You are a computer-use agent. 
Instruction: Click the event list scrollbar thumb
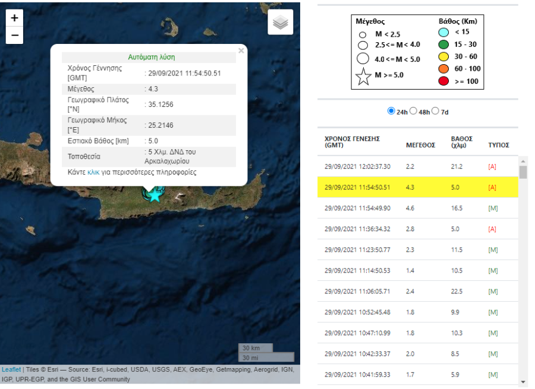coord(523,172)
